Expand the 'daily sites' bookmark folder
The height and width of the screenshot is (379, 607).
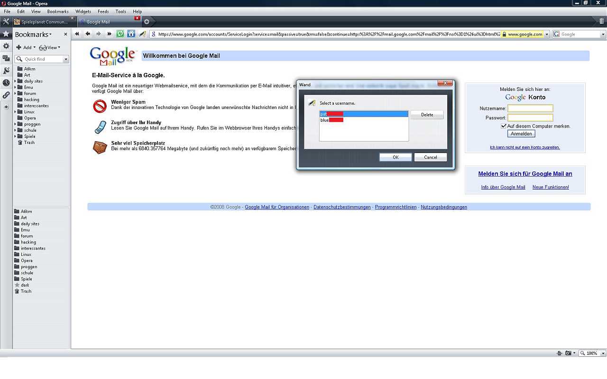click(x=15, y=81)
